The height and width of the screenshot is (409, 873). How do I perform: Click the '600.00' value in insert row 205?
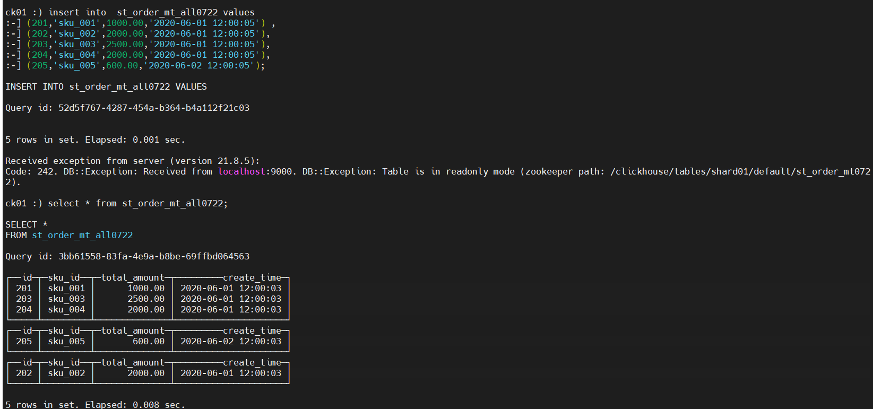[x=122, y=65]
